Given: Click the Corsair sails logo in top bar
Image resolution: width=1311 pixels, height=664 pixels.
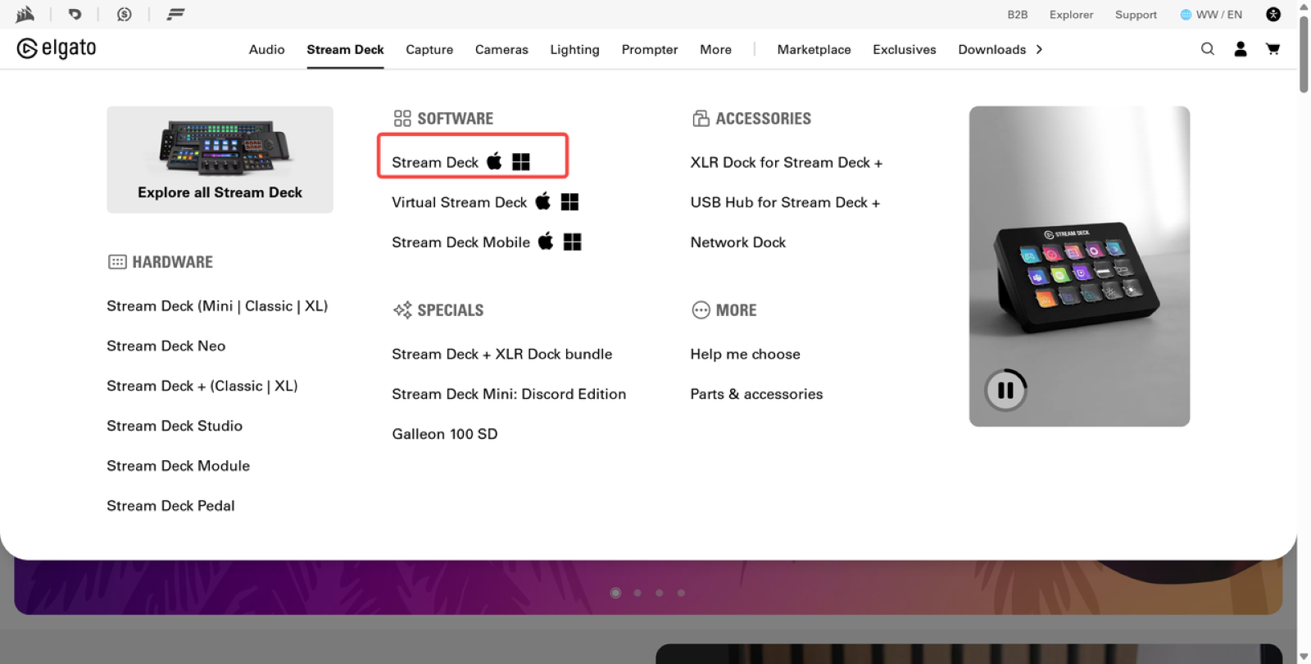Looking at the screenshot, I should click(x=25, y=14).
